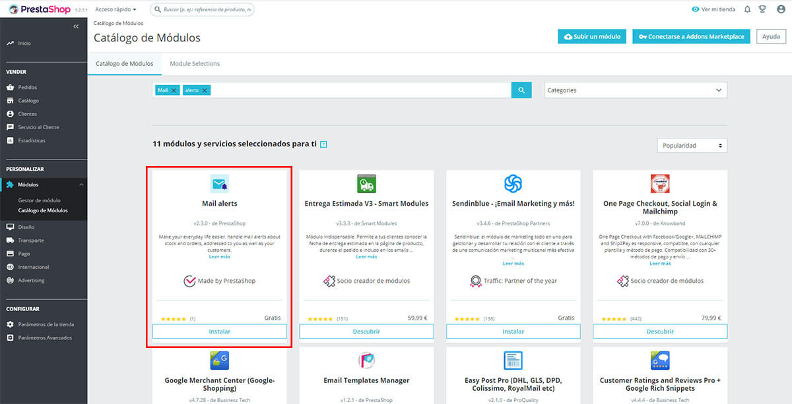Open the Popularidad sort dropdown
Image resolution: width=792 pixels, height=404 pixels.
click(692, 145)
